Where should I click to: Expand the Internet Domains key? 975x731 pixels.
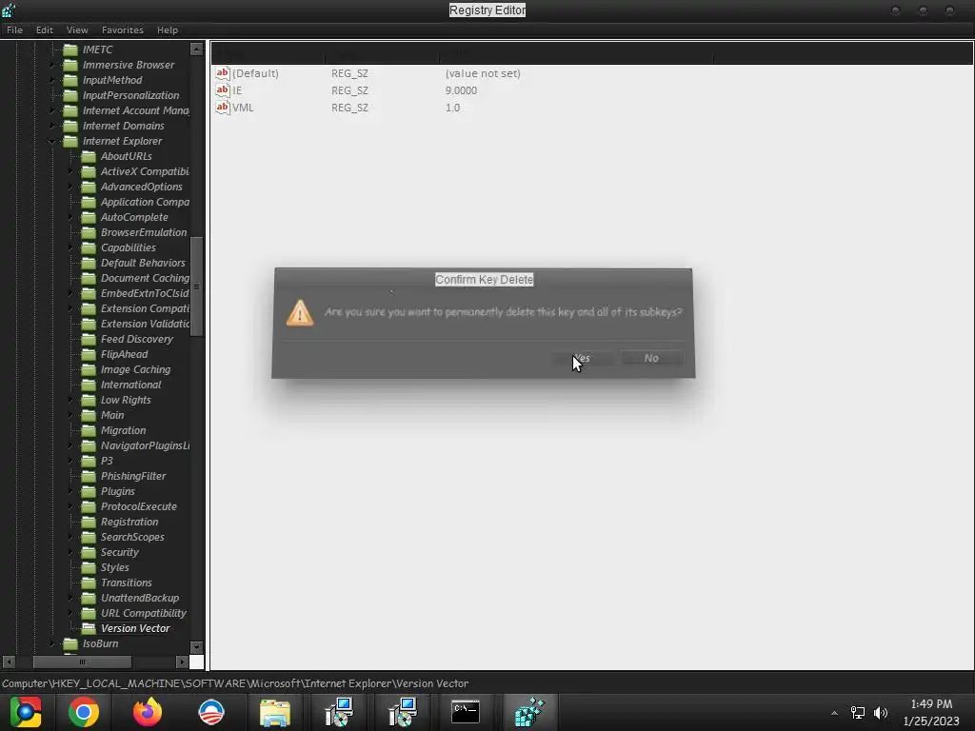click(x=52, y=126)
